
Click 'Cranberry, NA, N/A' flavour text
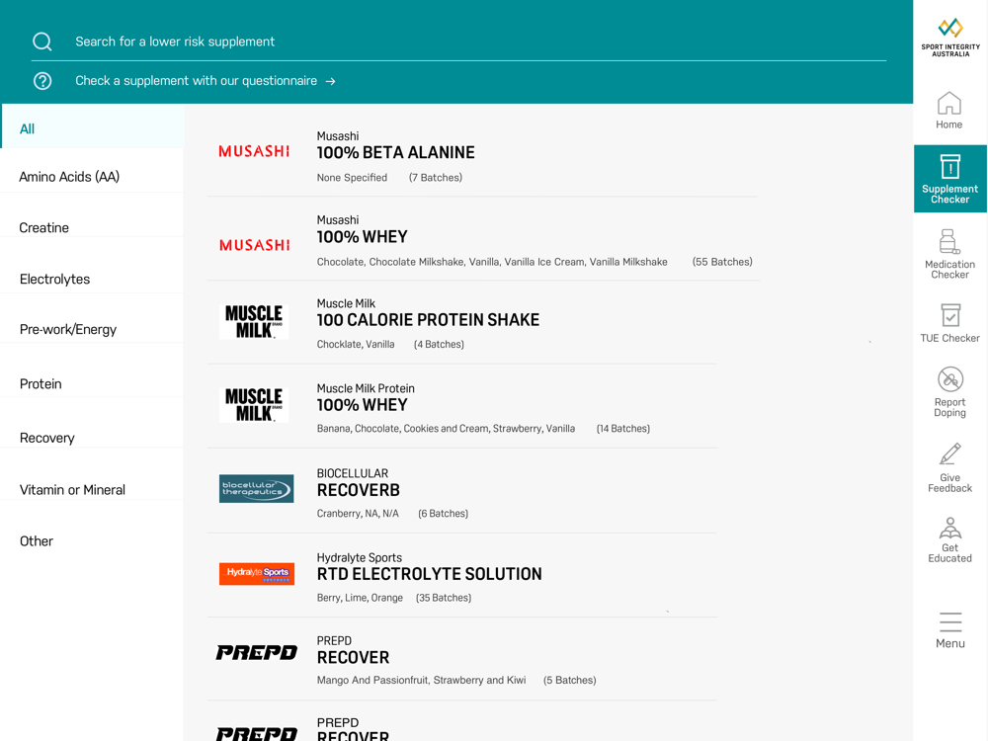pyautogui.click(x=358, y=514)
